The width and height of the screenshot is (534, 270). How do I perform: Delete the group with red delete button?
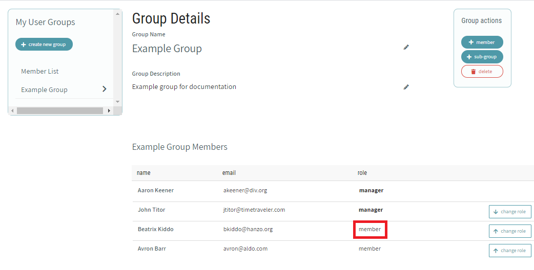482,71
